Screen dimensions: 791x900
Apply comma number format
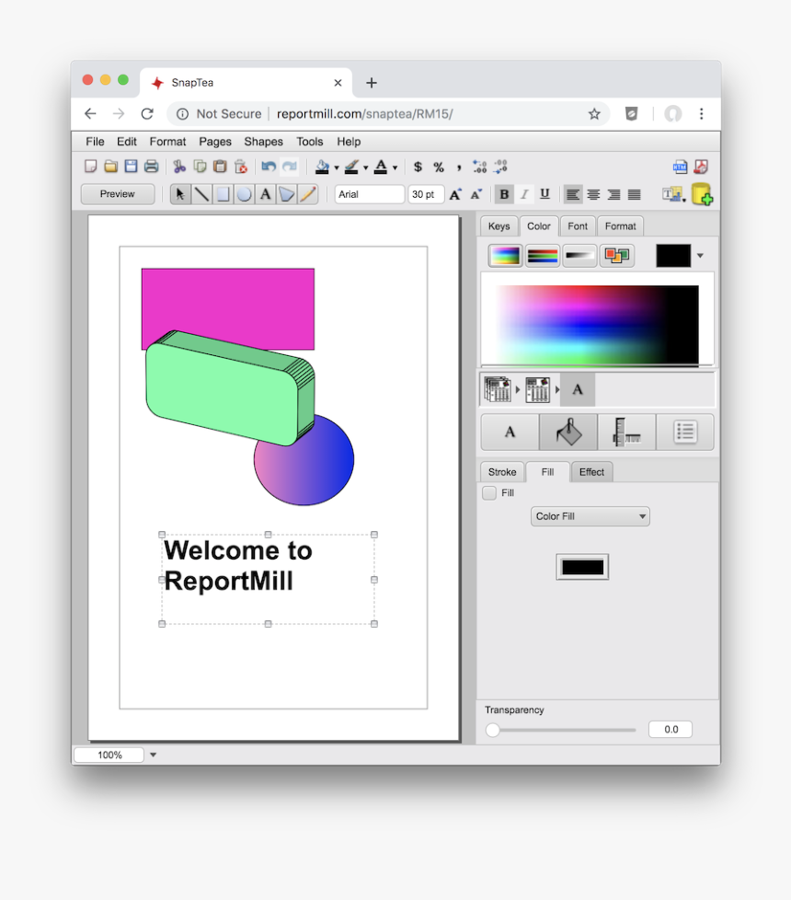point(459,167)
